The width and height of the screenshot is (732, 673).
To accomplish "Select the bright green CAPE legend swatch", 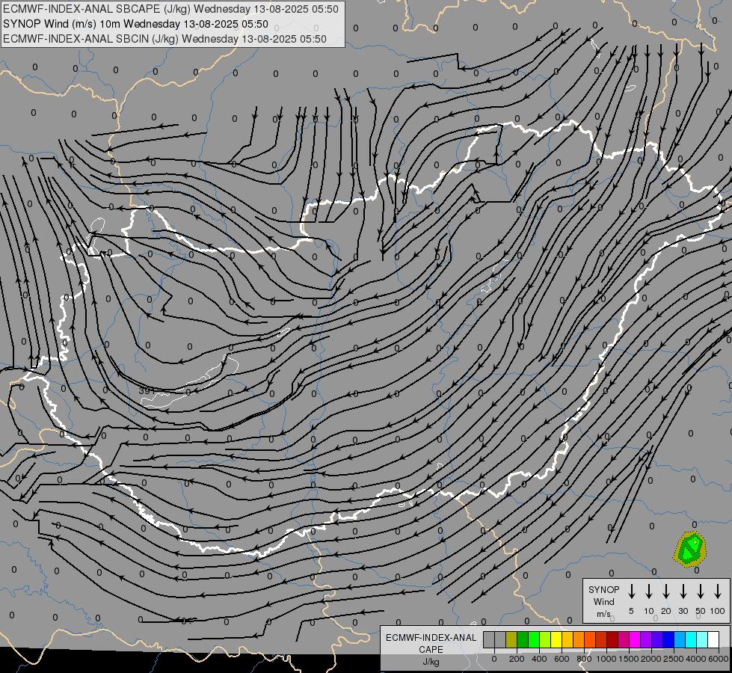I will coord(534,639).
